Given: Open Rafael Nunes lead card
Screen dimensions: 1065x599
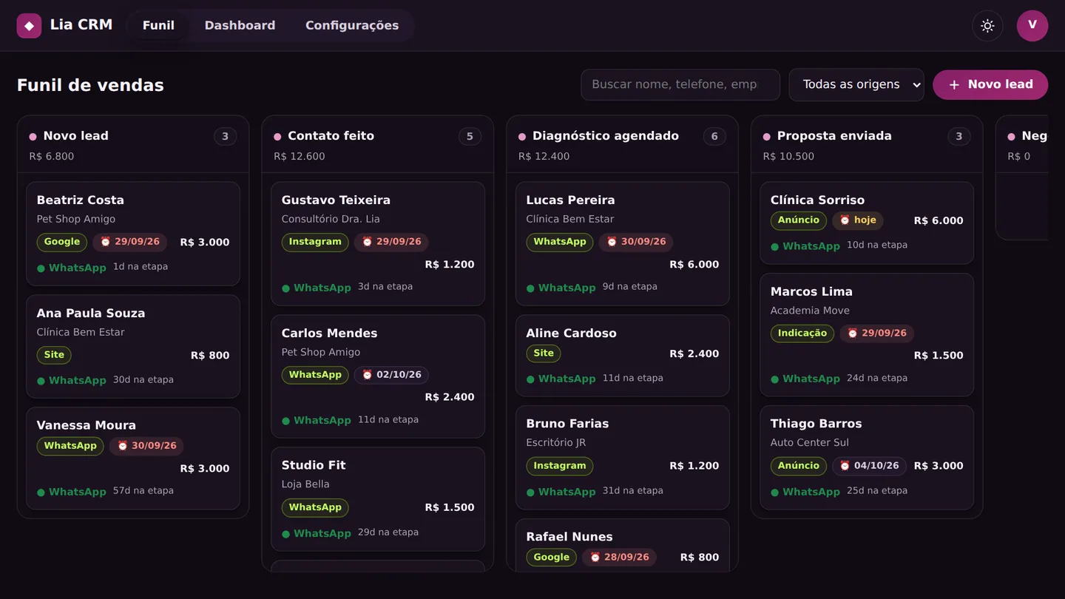Looking at the screenshot, I should (623, 545).
